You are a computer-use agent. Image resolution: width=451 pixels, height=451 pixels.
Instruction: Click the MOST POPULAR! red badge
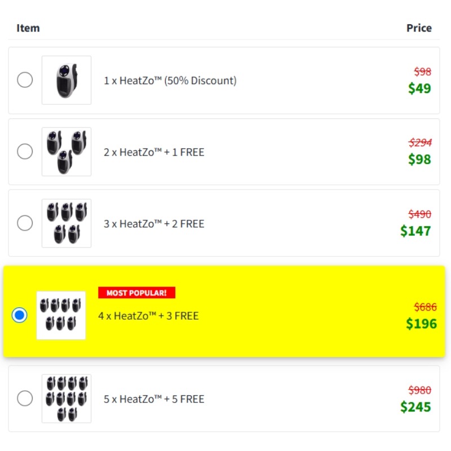(x=136, y=293)
